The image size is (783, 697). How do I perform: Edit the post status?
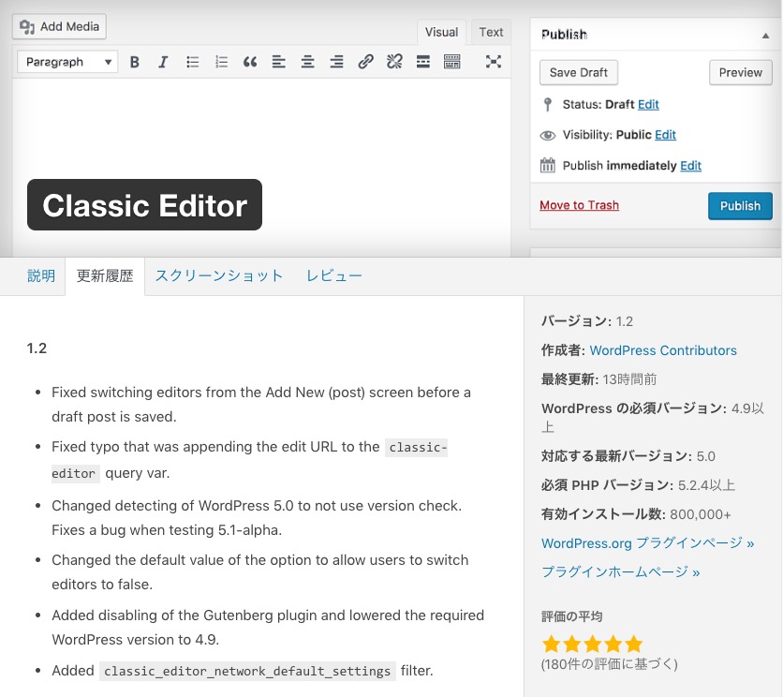click(x=649, y=104)
